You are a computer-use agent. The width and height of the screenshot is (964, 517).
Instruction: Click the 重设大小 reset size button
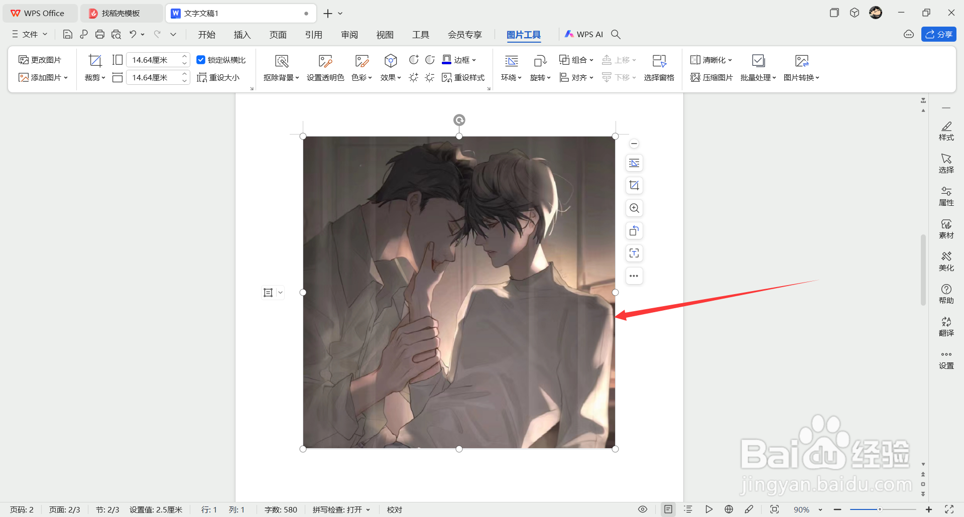[x=218, y=78]
